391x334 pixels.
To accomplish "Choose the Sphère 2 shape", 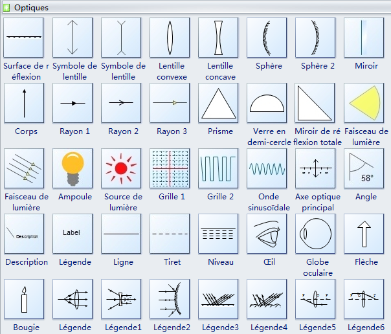I will pyautogui.click(x=315, y=38).
